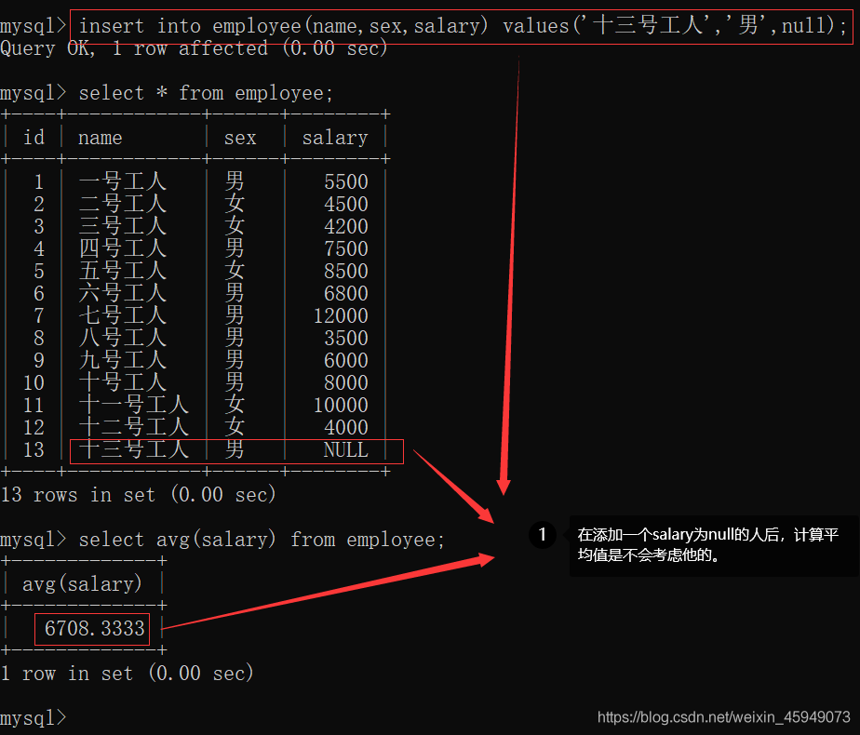The image size is (860, 735).
Task: Select the '1 row in set (0.00 sec)' line
Action: pyautogui.click(x=128, y=674)
